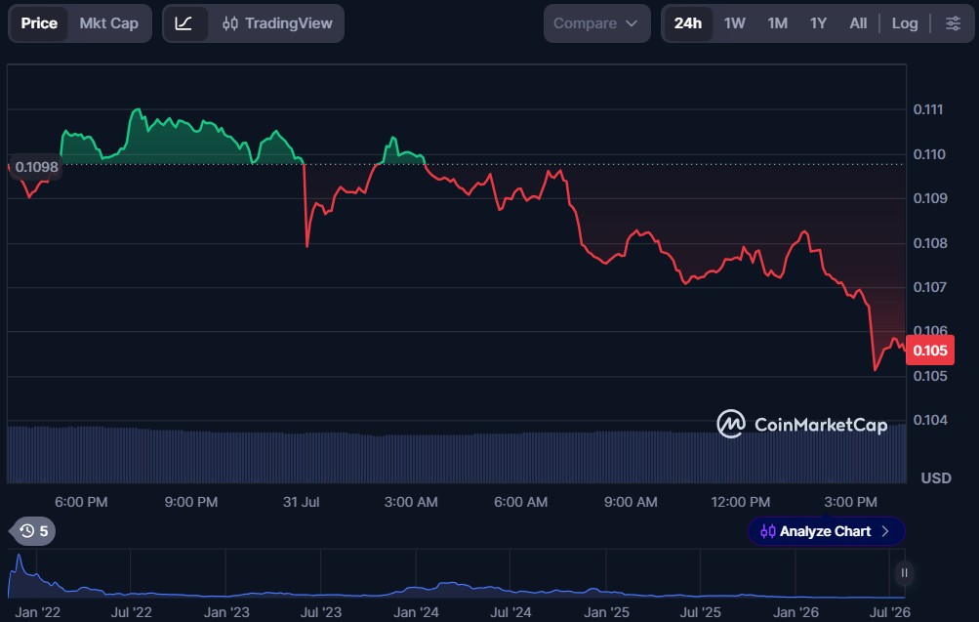The image size is (979, 622).
Task: Click the 0.107 price axis label
Action: 929,287
